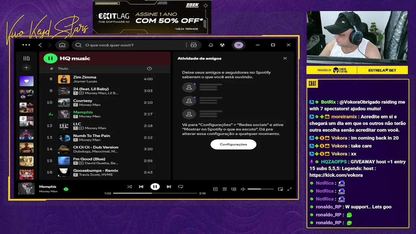This screenshot has width=416, height=234.
Task: Toggle repeat mode
Action: click(181, 187)
